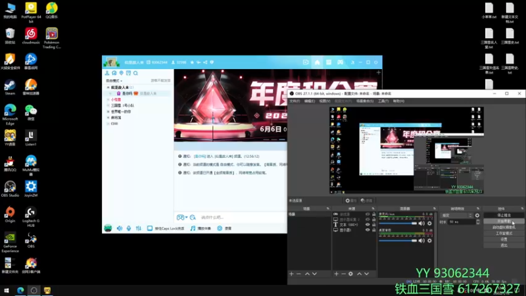Click start recording button in OBS controls

(x=504, y=222)
